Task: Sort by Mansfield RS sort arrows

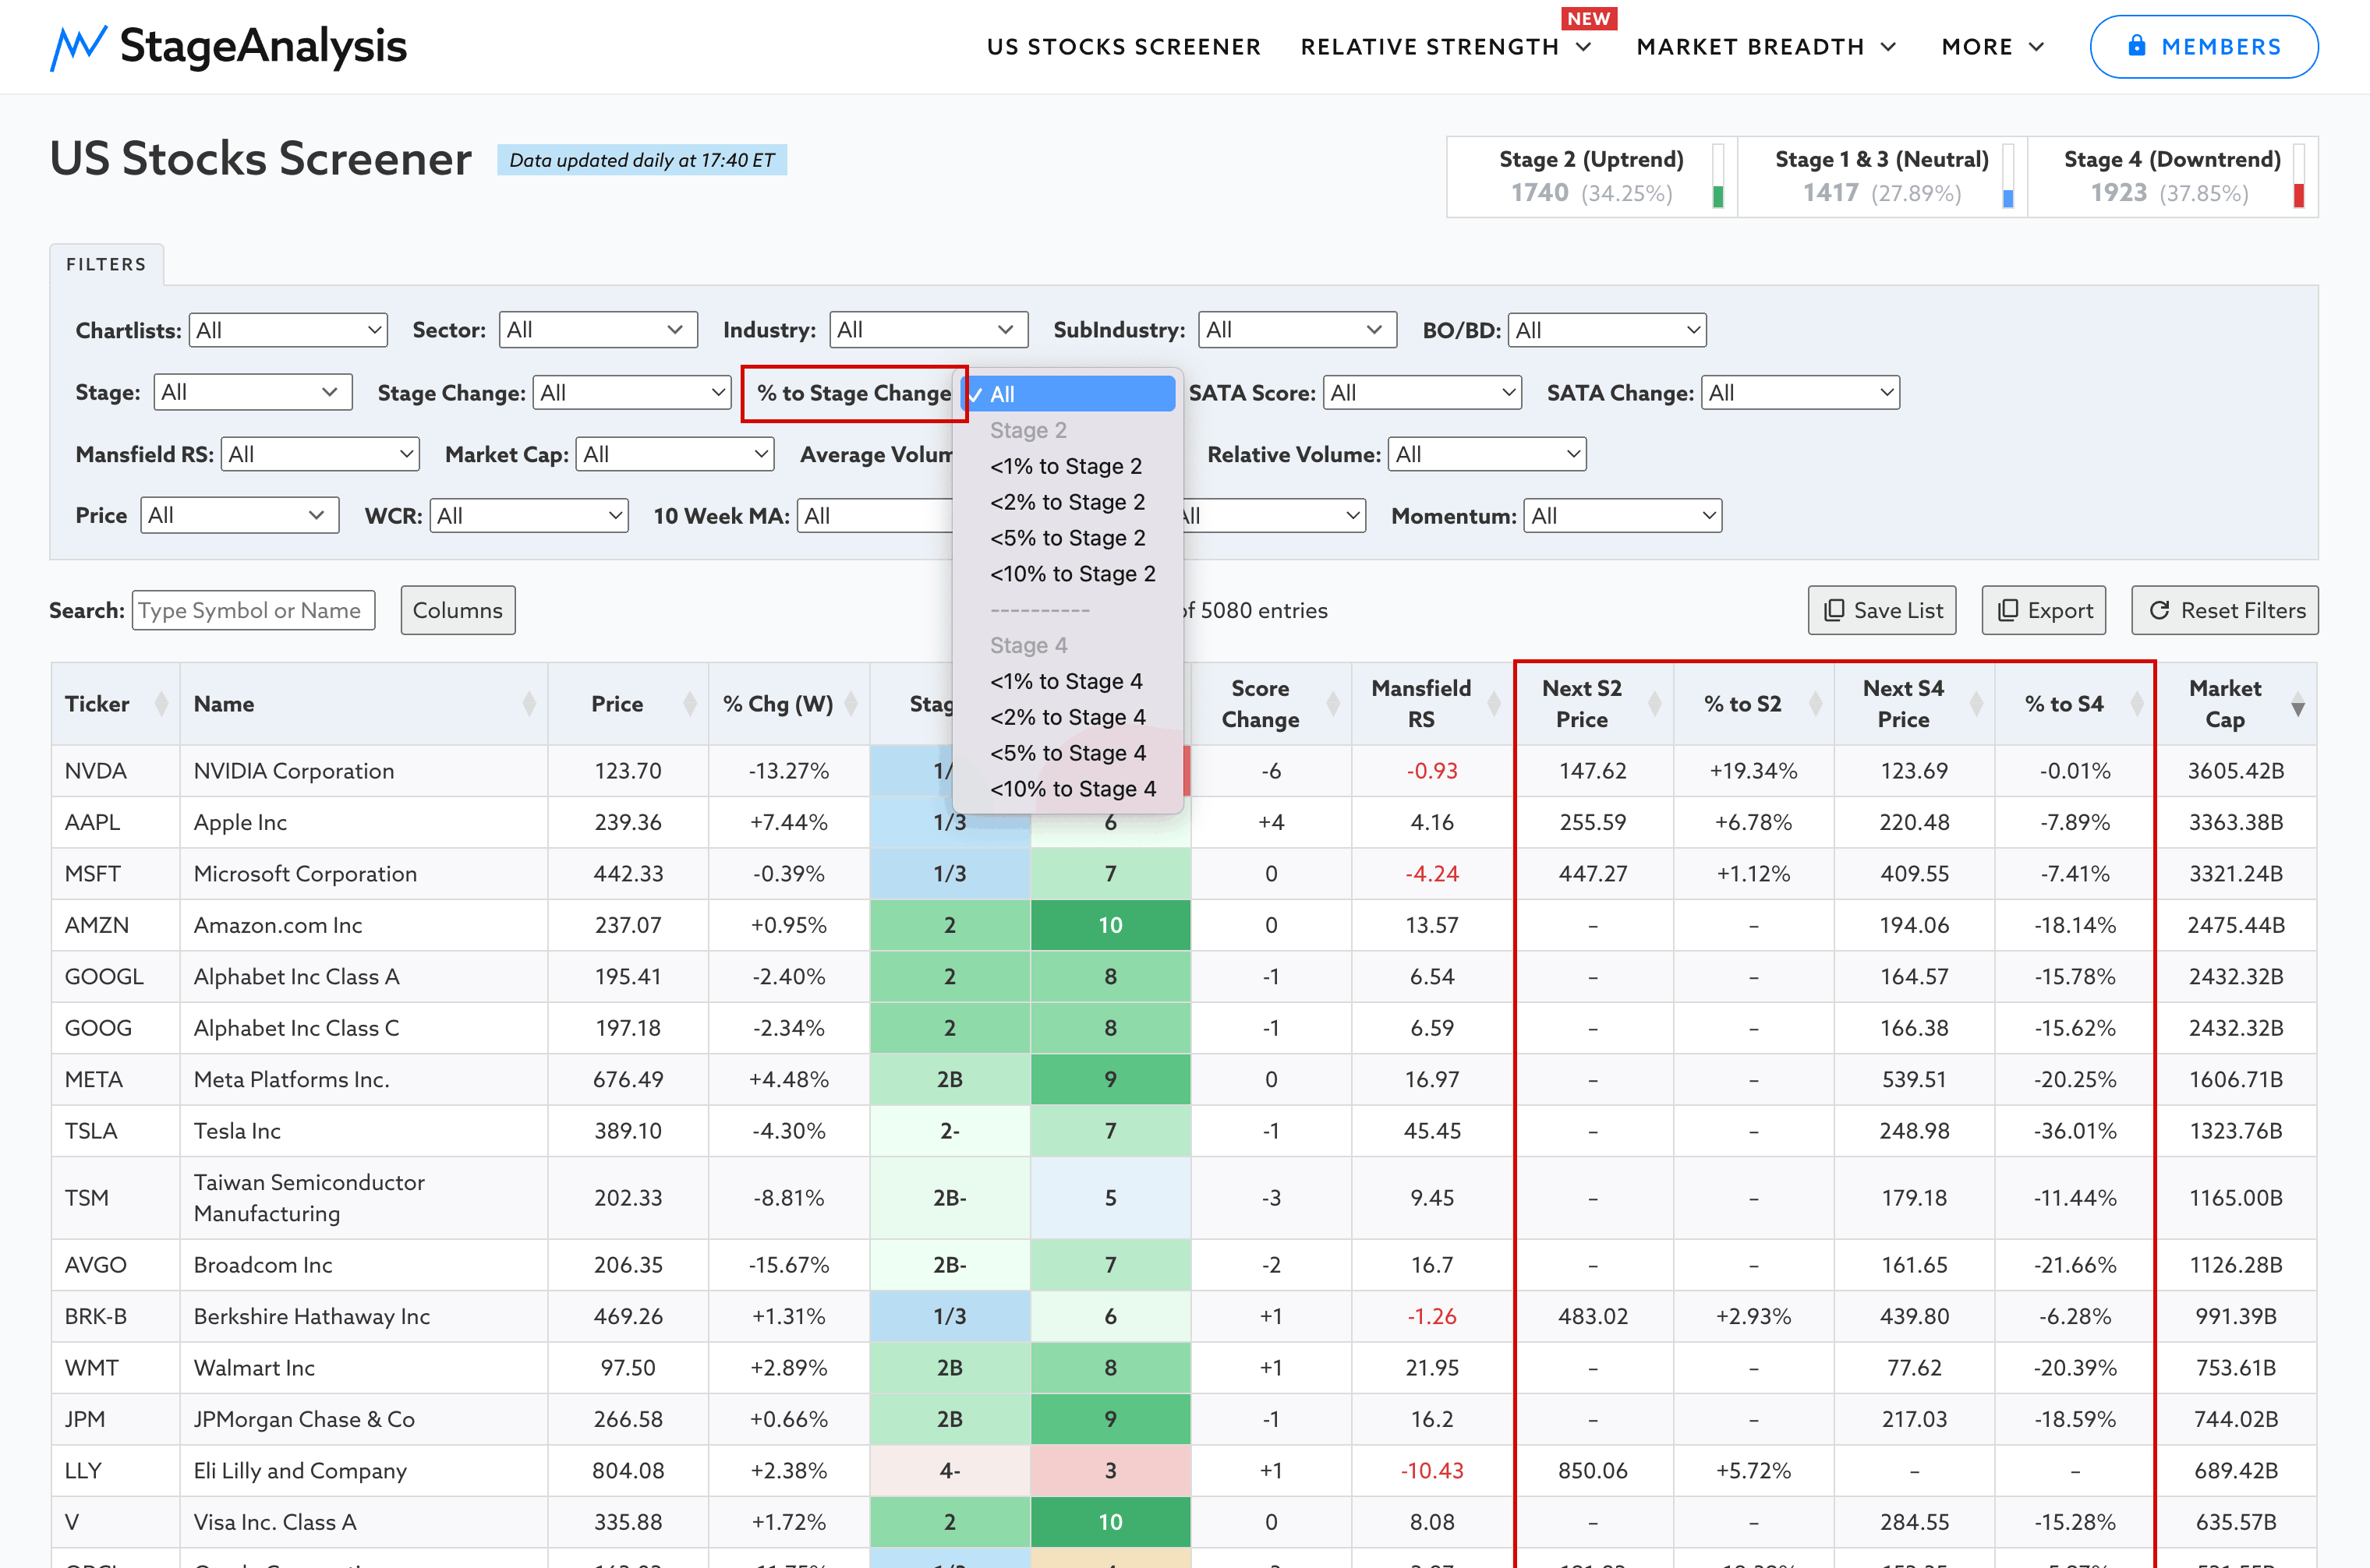Action: click(x=1495, y=704)
